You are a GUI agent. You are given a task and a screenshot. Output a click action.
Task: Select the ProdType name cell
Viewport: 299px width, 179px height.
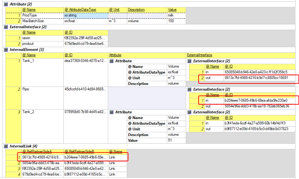(39, 16)
